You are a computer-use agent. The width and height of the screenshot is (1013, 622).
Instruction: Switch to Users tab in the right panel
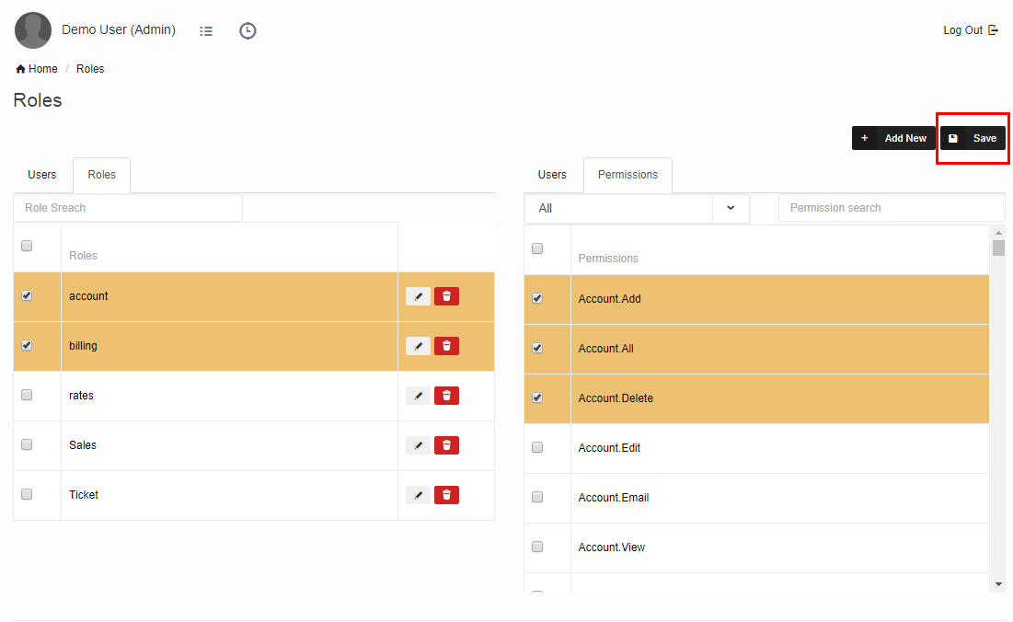pos(552,175)
